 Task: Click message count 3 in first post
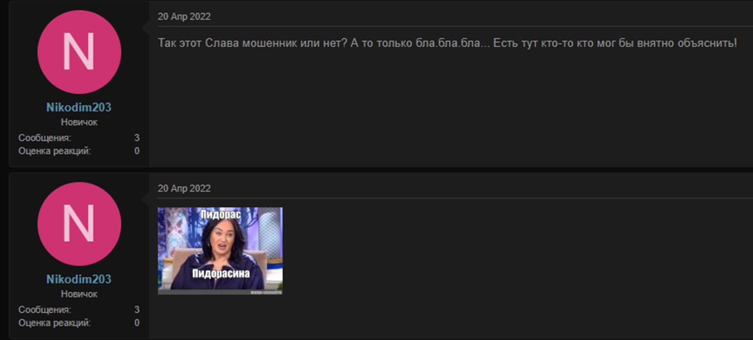(x=137, y=138)
